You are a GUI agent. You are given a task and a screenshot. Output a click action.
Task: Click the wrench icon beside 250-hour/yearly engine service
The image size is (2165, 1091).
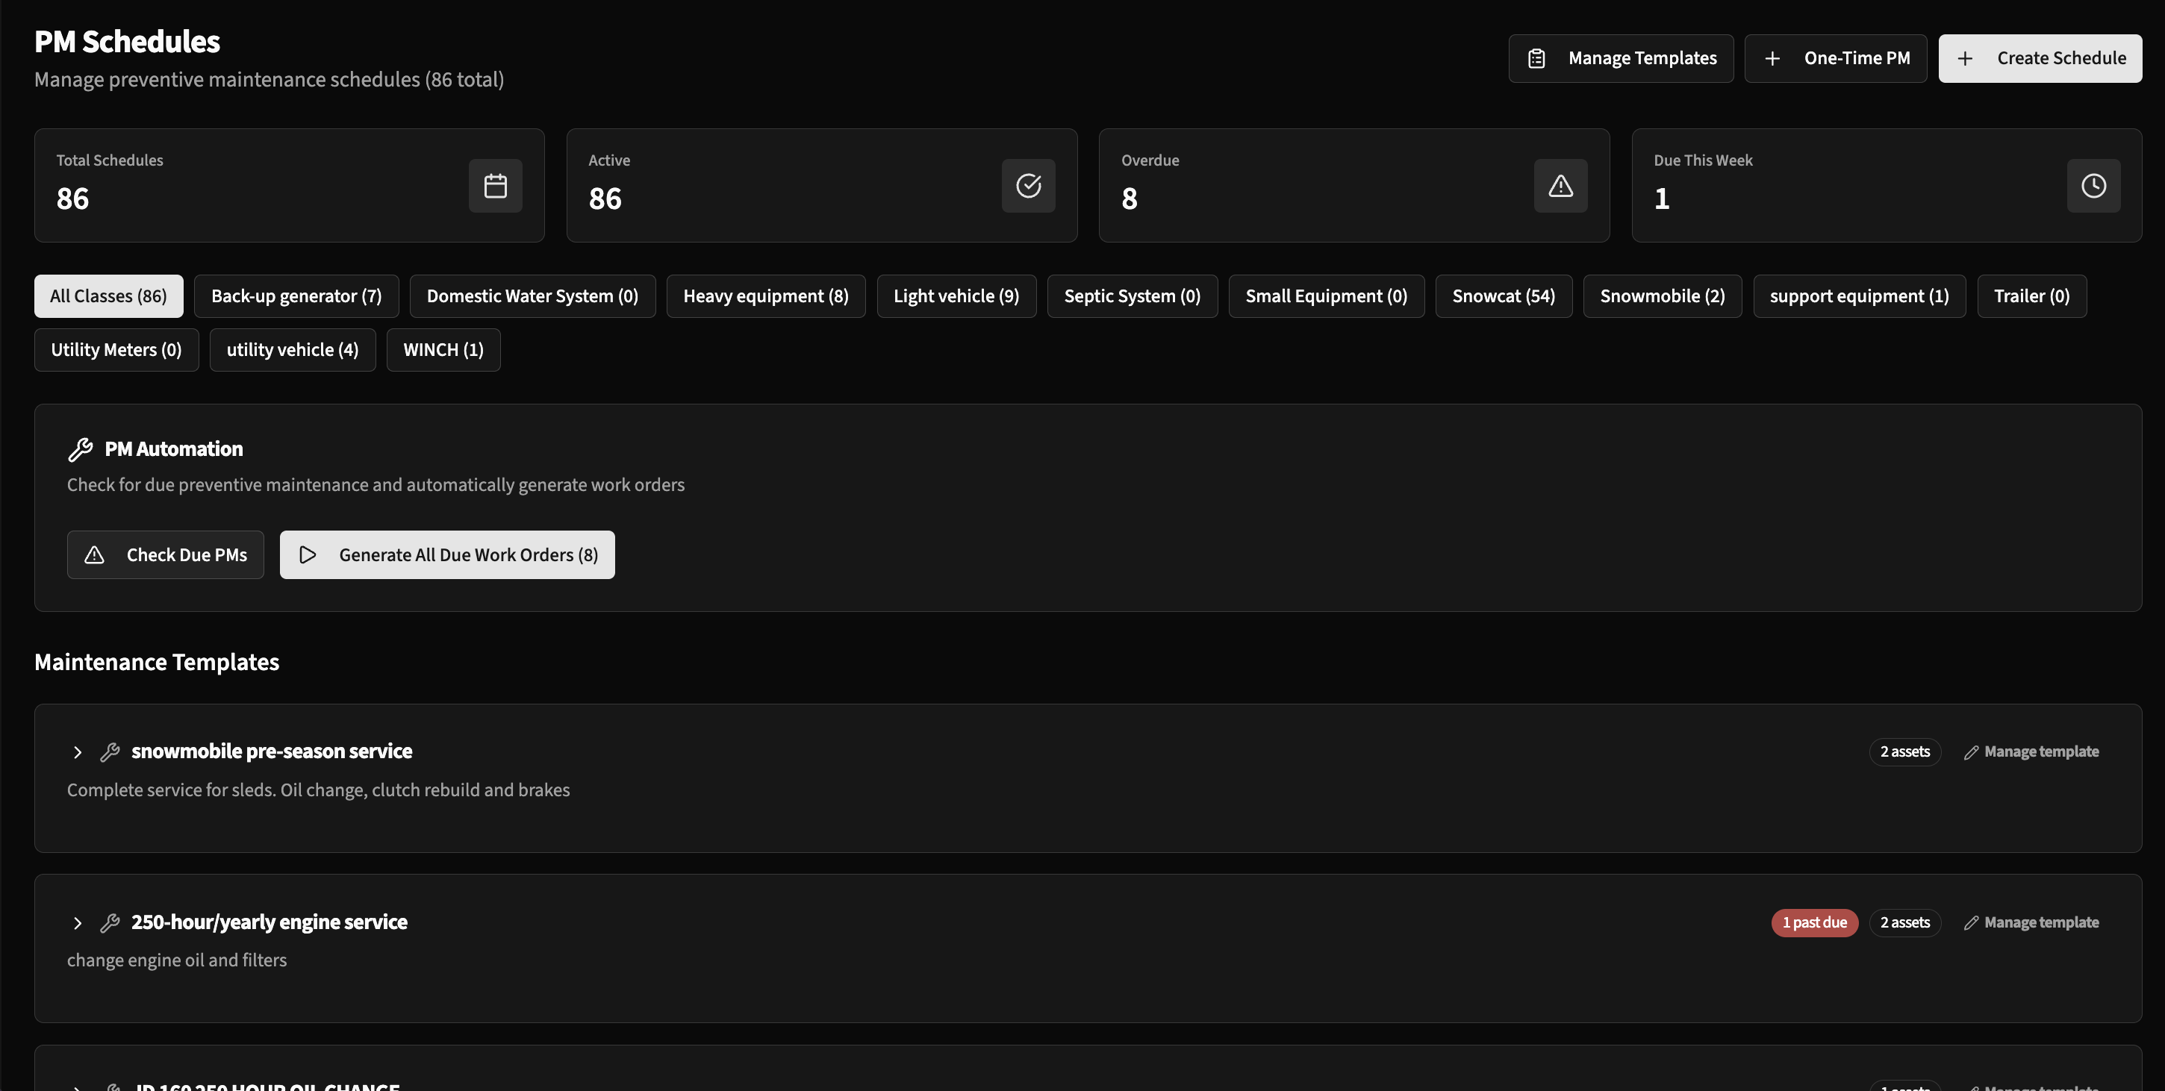click(110, 923)
